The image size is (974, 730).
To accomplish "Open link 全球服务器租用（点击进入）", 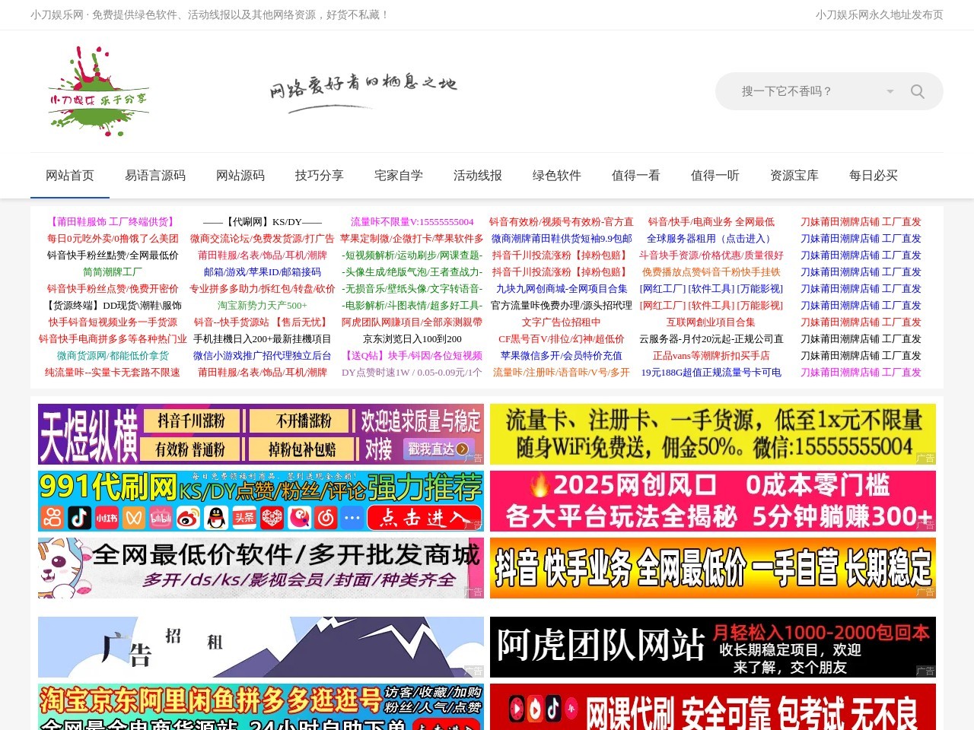I will [x=711, y=239].
